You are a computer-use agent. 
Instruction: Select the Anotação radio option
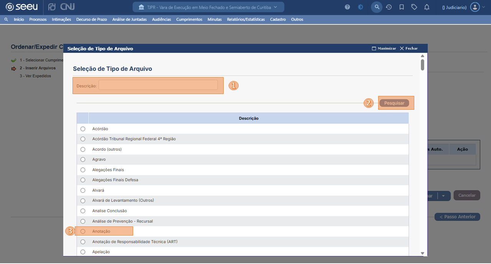[83, 231]
